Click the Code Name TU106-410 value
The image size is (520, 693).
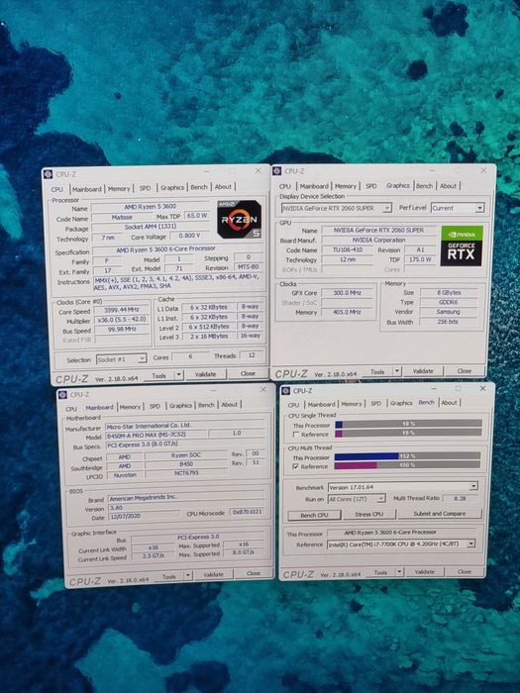(348, 249)
